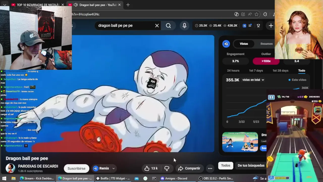Select the 1st 7 days range tab
The height and width of the screenshot is (182, 323).
256,71
